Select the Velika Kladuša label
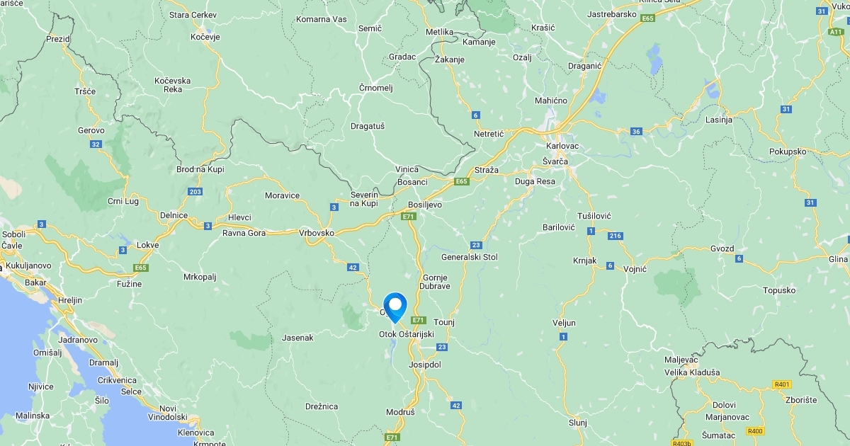 (692, 372)
